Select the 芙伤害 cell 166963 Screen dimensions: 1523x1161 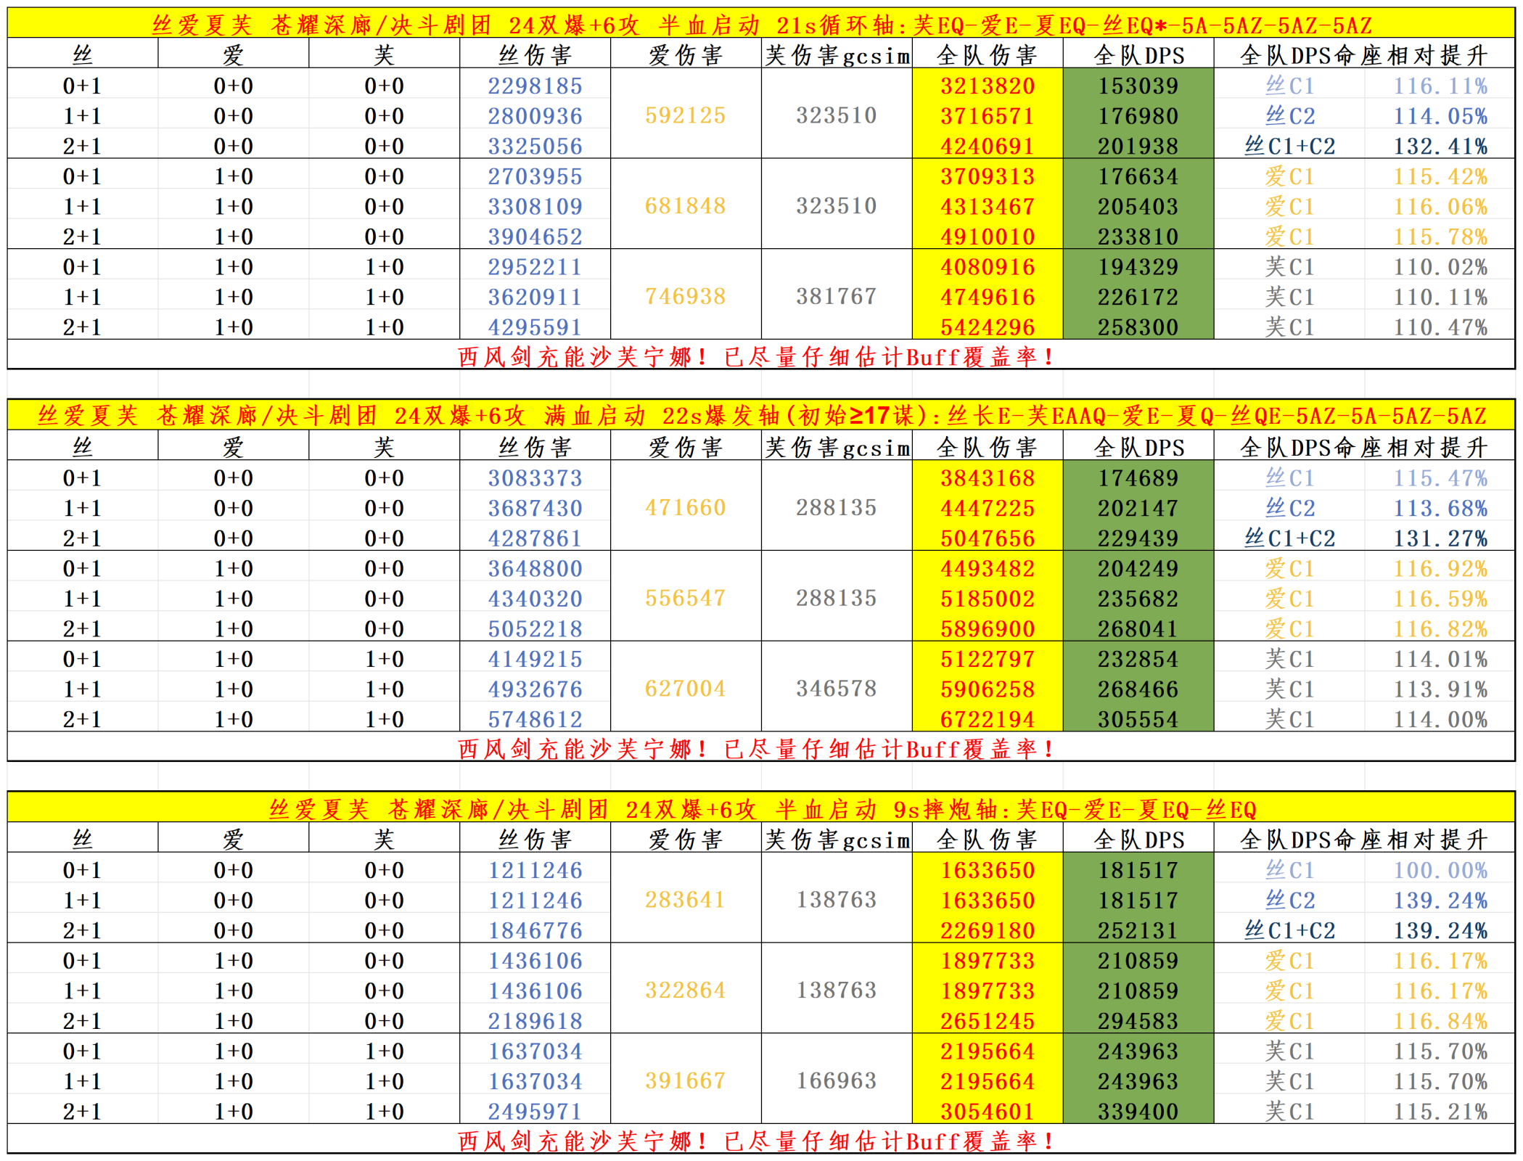[837, 1081]
